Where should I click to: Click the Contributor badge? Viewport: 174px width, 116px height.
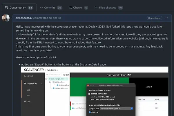coord(155,18)
